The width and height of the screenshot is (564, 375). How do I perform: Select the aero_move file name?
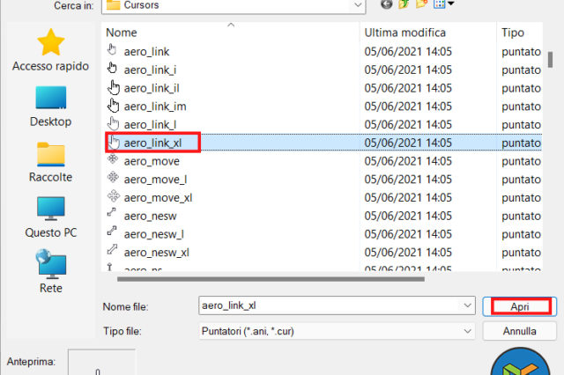[152, 161]
